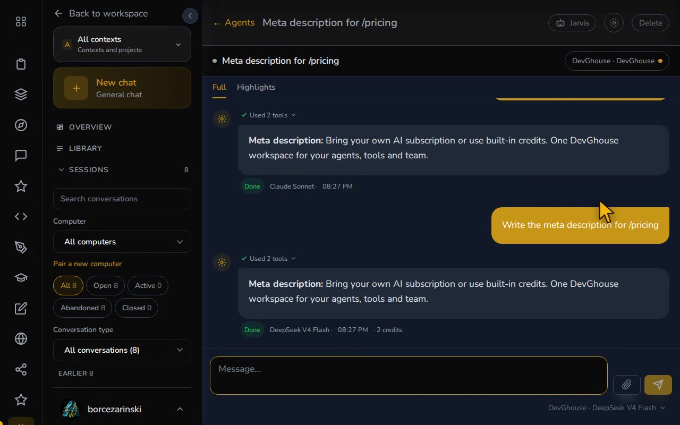Change model via DevGhouse · DeepSeek V4 Flash
Viewport: 680px width, 425px height.
pyautogui.click(x=607, y=407)
